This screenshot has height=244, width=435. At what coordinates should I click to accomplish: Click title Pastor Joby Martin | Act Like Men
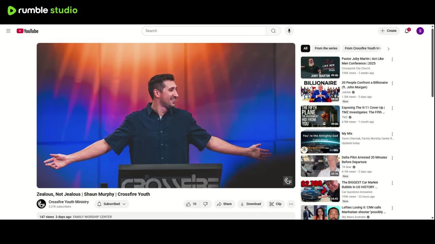(363, 61)
